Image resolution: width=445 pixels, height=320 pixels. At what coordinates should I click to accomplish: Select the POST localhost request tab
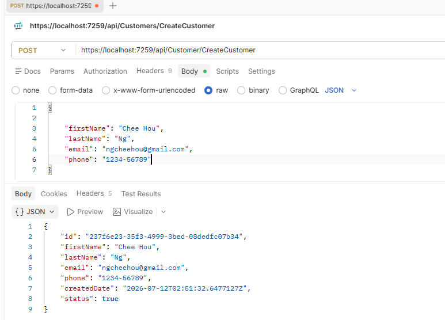[55, 6]
